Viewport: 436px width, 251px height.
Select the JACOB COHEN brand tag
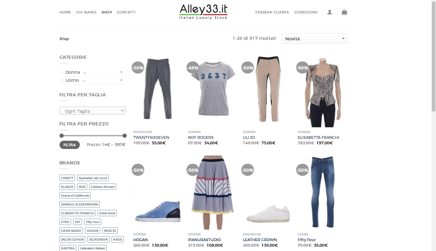click(72, 239)
